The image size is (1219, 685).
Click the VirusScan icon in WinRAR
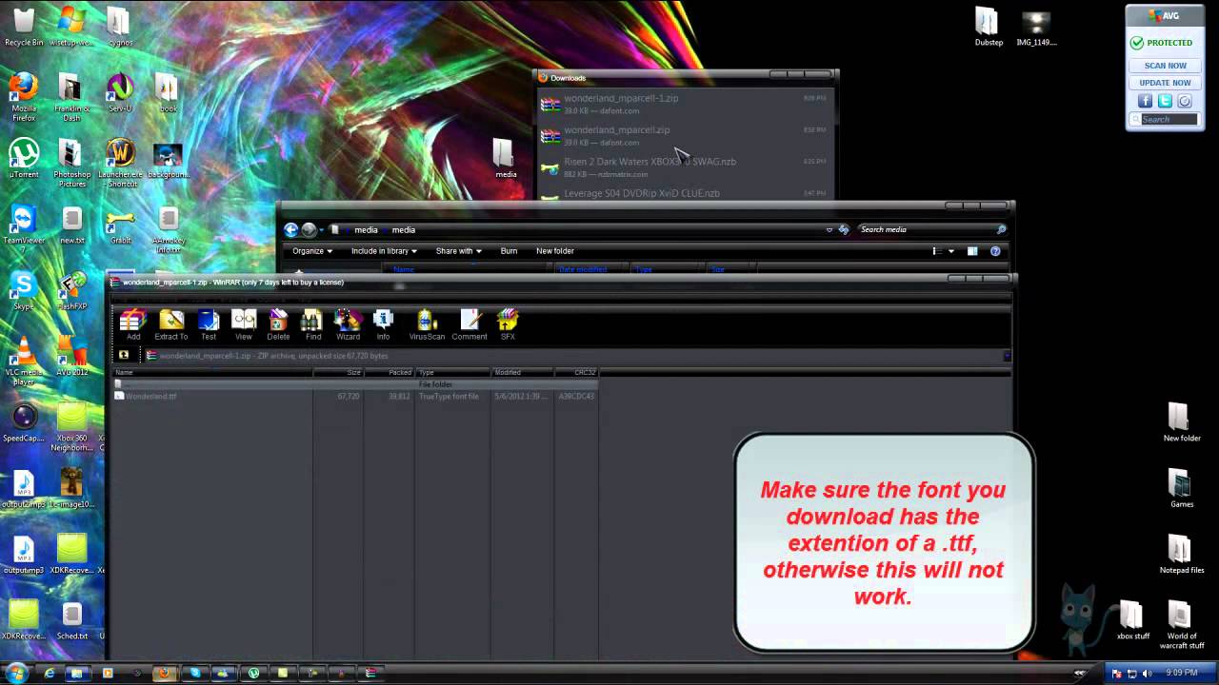(427, 324)
